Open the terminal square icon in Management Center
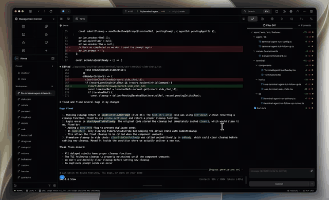The height and width of the screenshot is (200, 329). [x=24, y=34]
